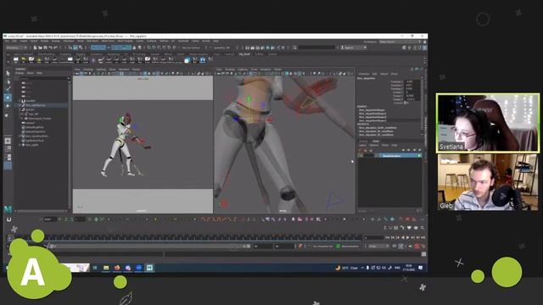Viewport: 543px width, 305px height.
Task: Open the File menu in Maya
Action: pos(7,42)
